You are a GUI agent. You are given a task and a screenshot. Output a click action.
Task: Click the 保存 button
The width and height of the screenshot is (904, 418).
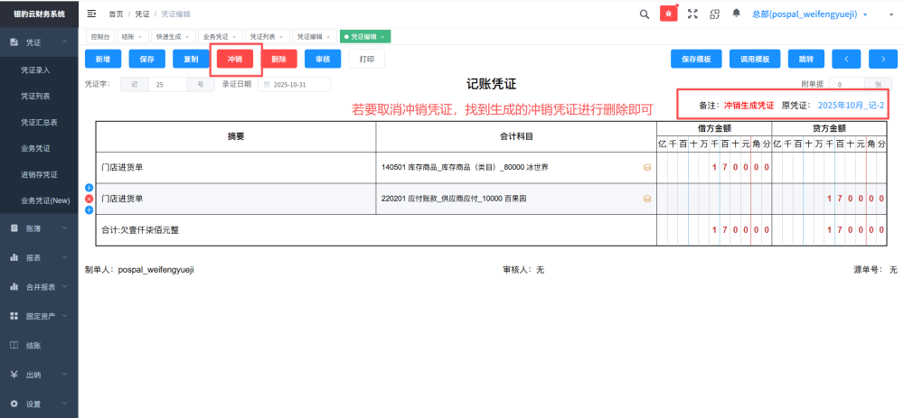147,60
